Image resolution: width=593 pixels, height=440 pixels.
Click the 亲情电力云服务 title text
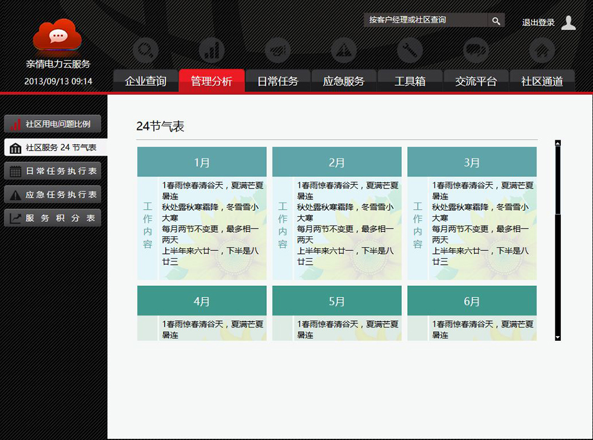pos(58,64)
